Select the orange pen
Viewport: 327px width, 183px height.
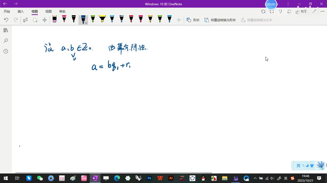[x=150, y=19]
